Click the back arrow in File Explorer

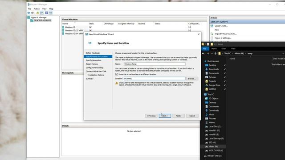tap(203, 53)
